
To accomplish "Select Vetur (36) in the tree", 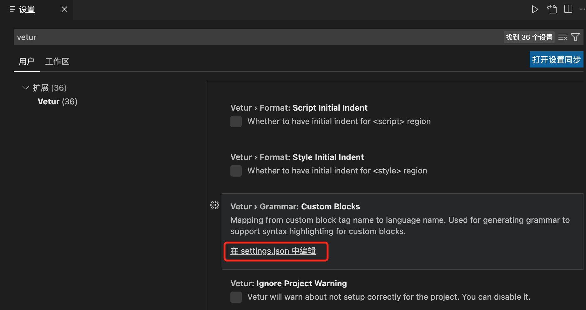I will [57, 101].
